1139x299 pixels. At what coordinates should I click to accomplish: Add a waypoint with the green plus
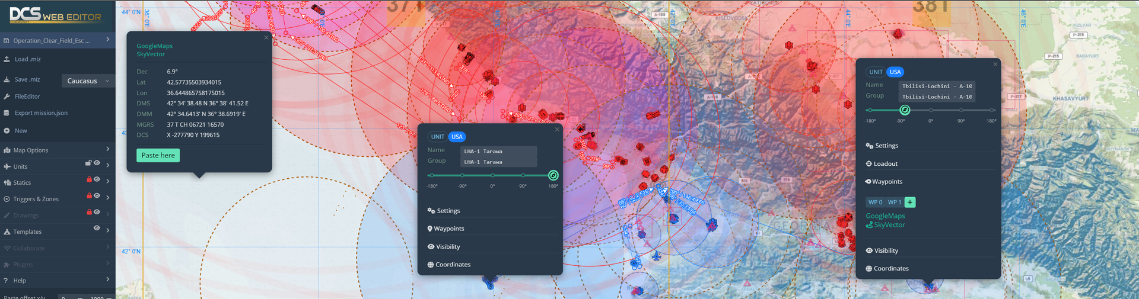point(910,202)
